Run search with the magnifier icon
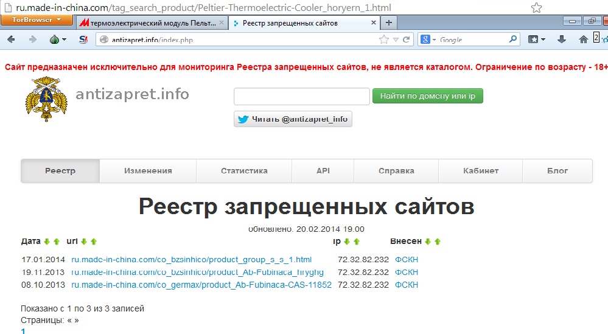 coord(513,40)
